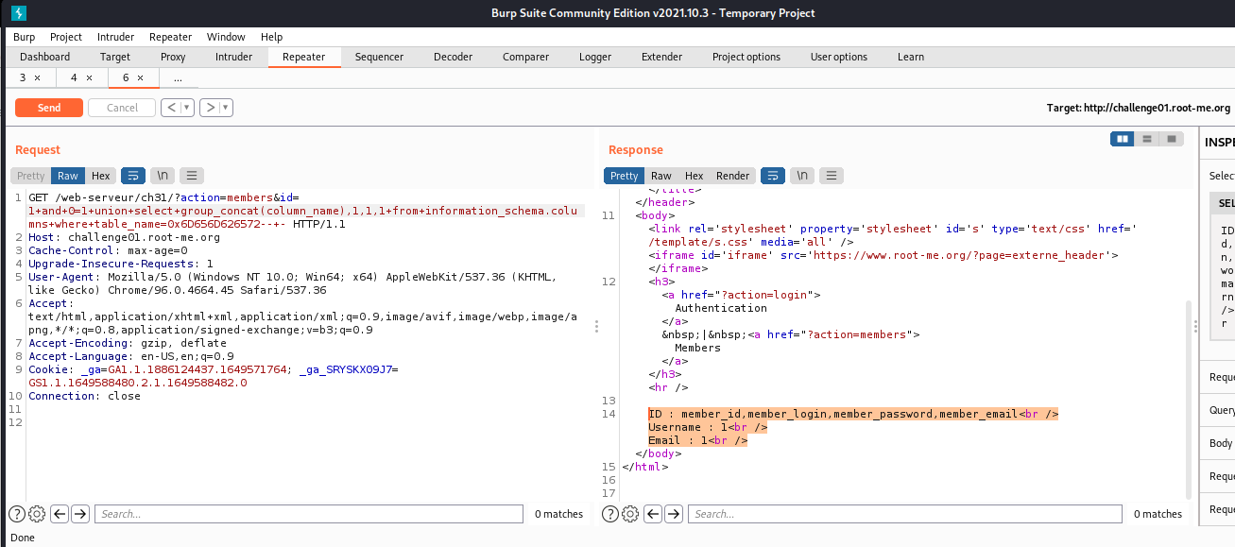The height and width of the screenshot is (547, 1235).
Task: Click the Send button
Action: coord(49,108)
